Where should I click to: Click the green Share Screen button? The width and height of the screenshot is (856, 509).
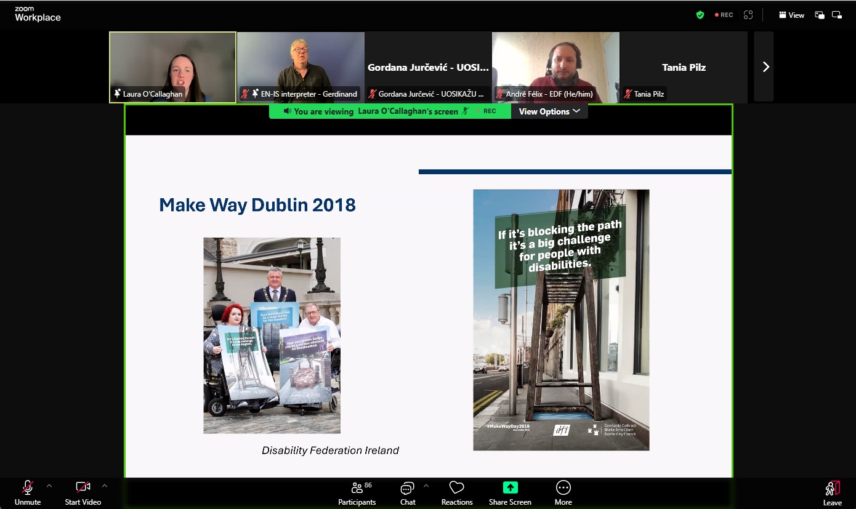click(x=510, y=493)
